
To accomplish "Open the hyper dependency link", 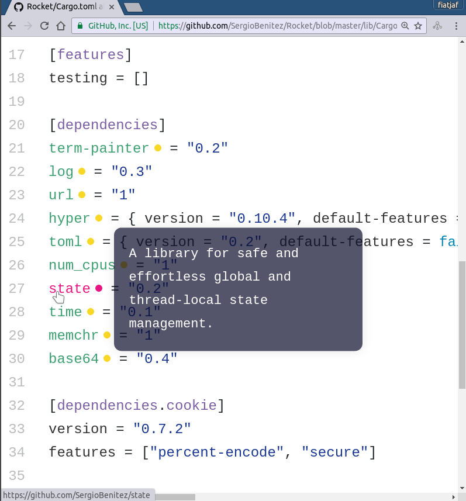I will click(70, 218).
